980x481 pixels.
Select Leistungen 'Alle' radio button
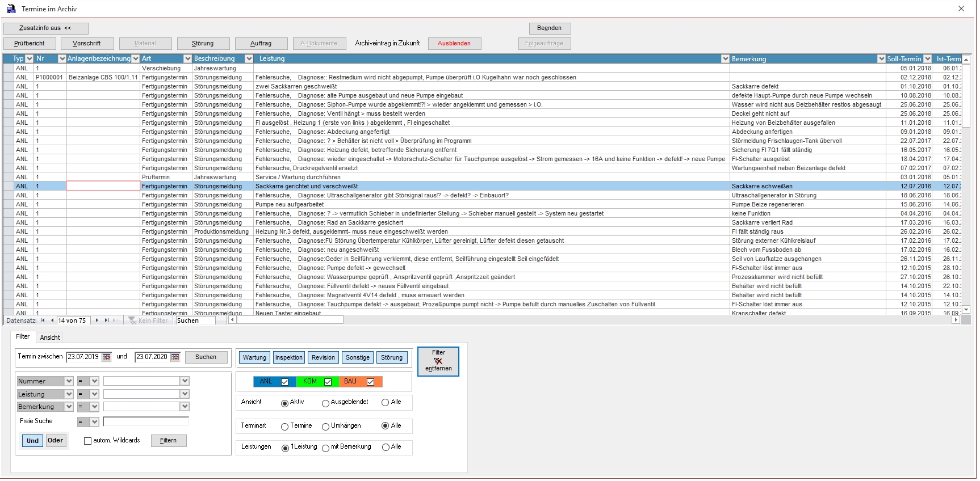click(x=386, y=447)
